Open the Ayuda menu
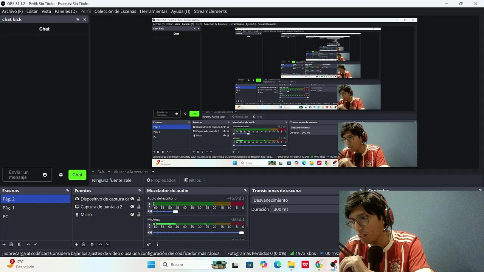The width and height of the screenshot is (484, 272). pyautogui.click(x=181, y=11)
